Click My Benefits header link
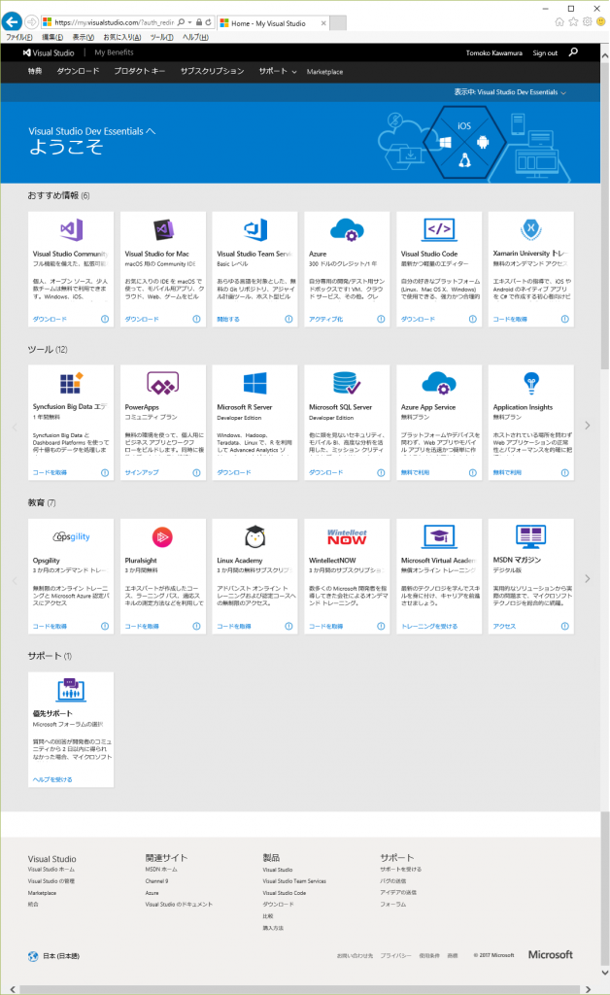Image resolution: width=610 pixels, height=995 pixels. click(x=115, y=52)
